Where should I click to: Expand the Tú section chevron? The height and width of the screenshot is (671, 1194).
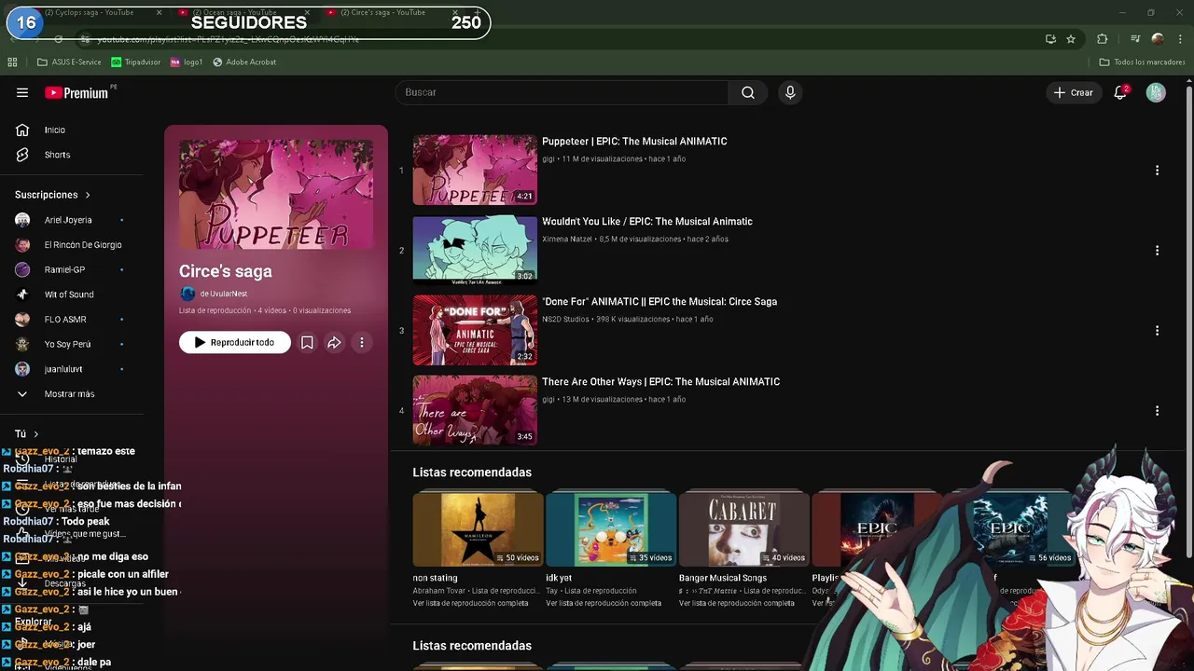click(36, 434)
